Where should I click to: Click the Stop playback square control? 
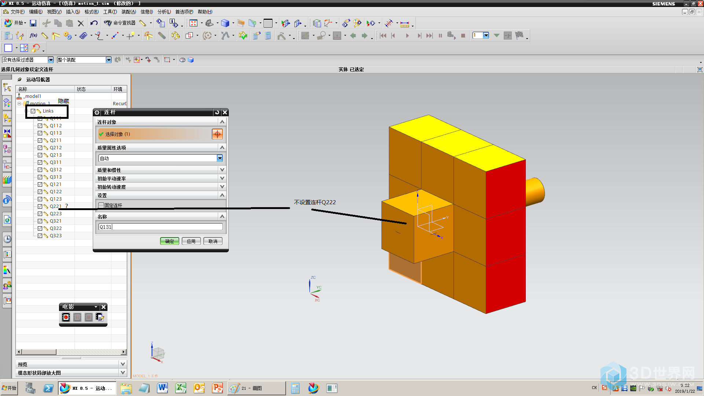pyautogui.click(x=463, y=36)
